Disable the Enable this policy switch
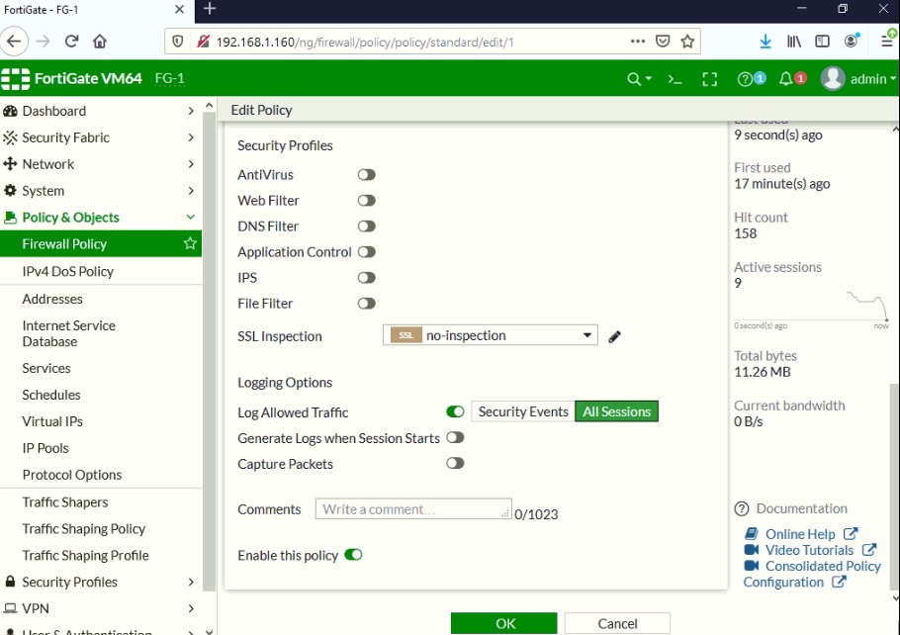This screenshot has height=635, width=900. [x=354, y=555]
